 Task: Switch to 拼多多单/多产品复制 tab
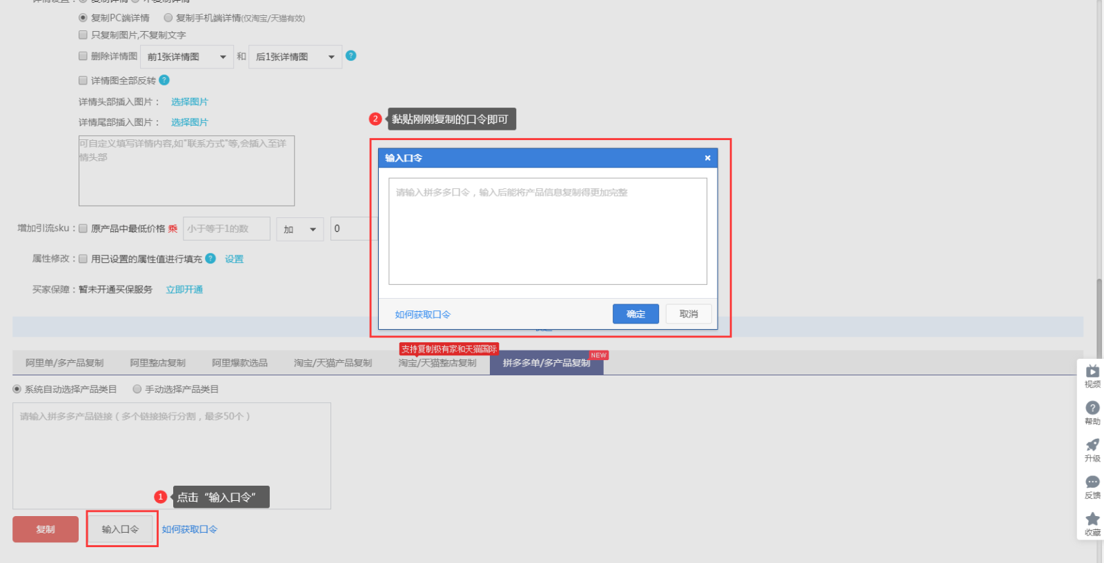coord(546,363)
